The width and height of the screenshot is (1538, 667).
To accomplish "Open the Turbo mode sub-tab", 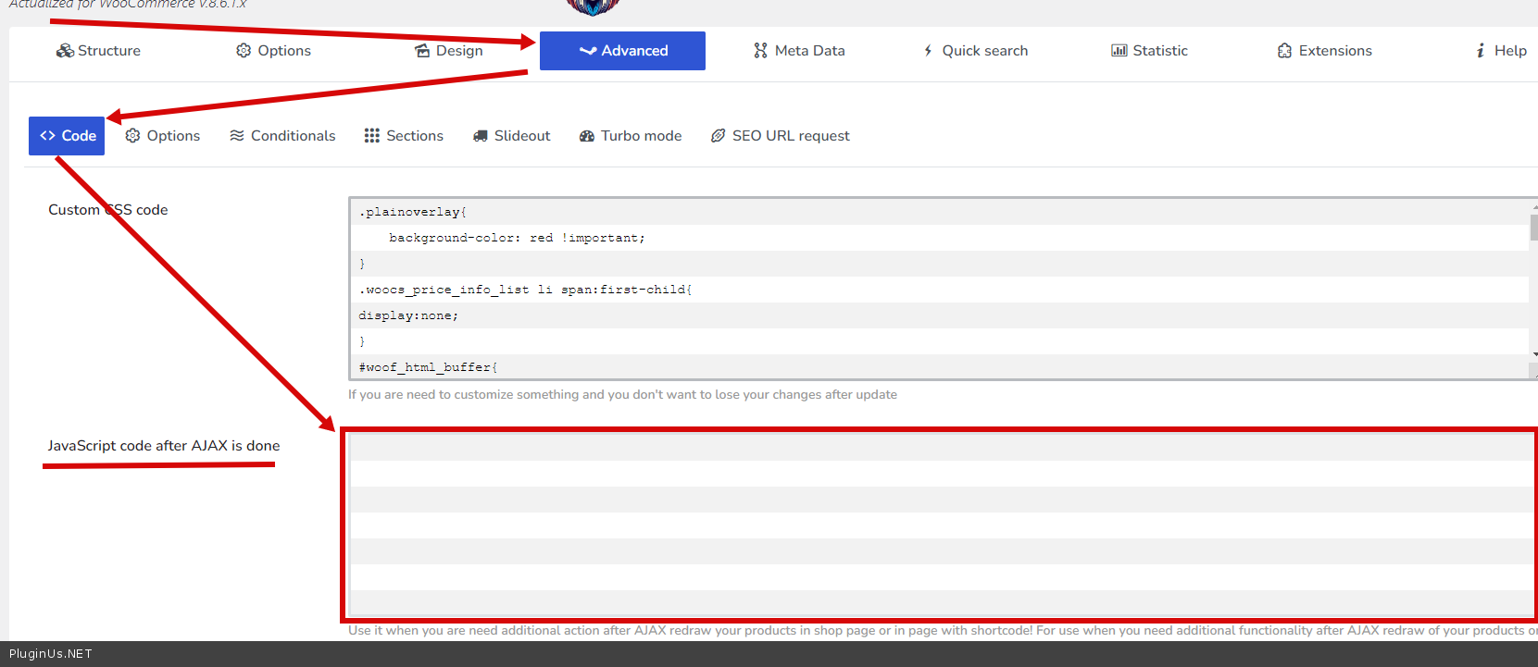I will (631, 136).
